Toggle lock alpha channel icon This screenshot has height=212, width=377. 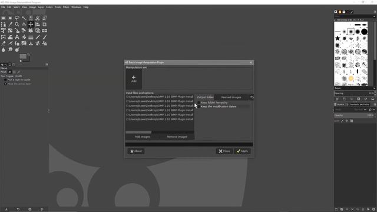point(352,121)
